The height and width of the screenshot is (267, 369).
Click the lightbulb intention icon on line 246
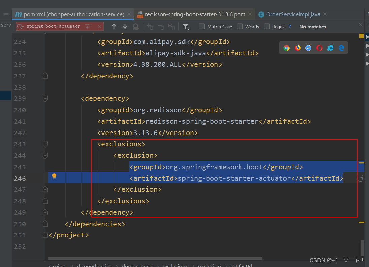click(54, 176)
